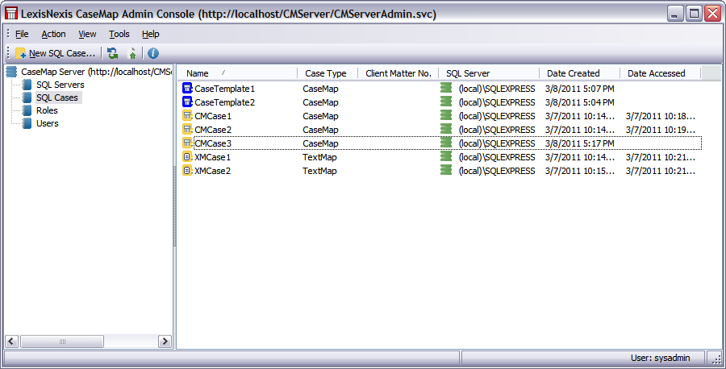Image resolution: width=726 pixels, height=369 pixels.
Task: Click the tree pane left scroll arrow
Action: pos(11,342)
